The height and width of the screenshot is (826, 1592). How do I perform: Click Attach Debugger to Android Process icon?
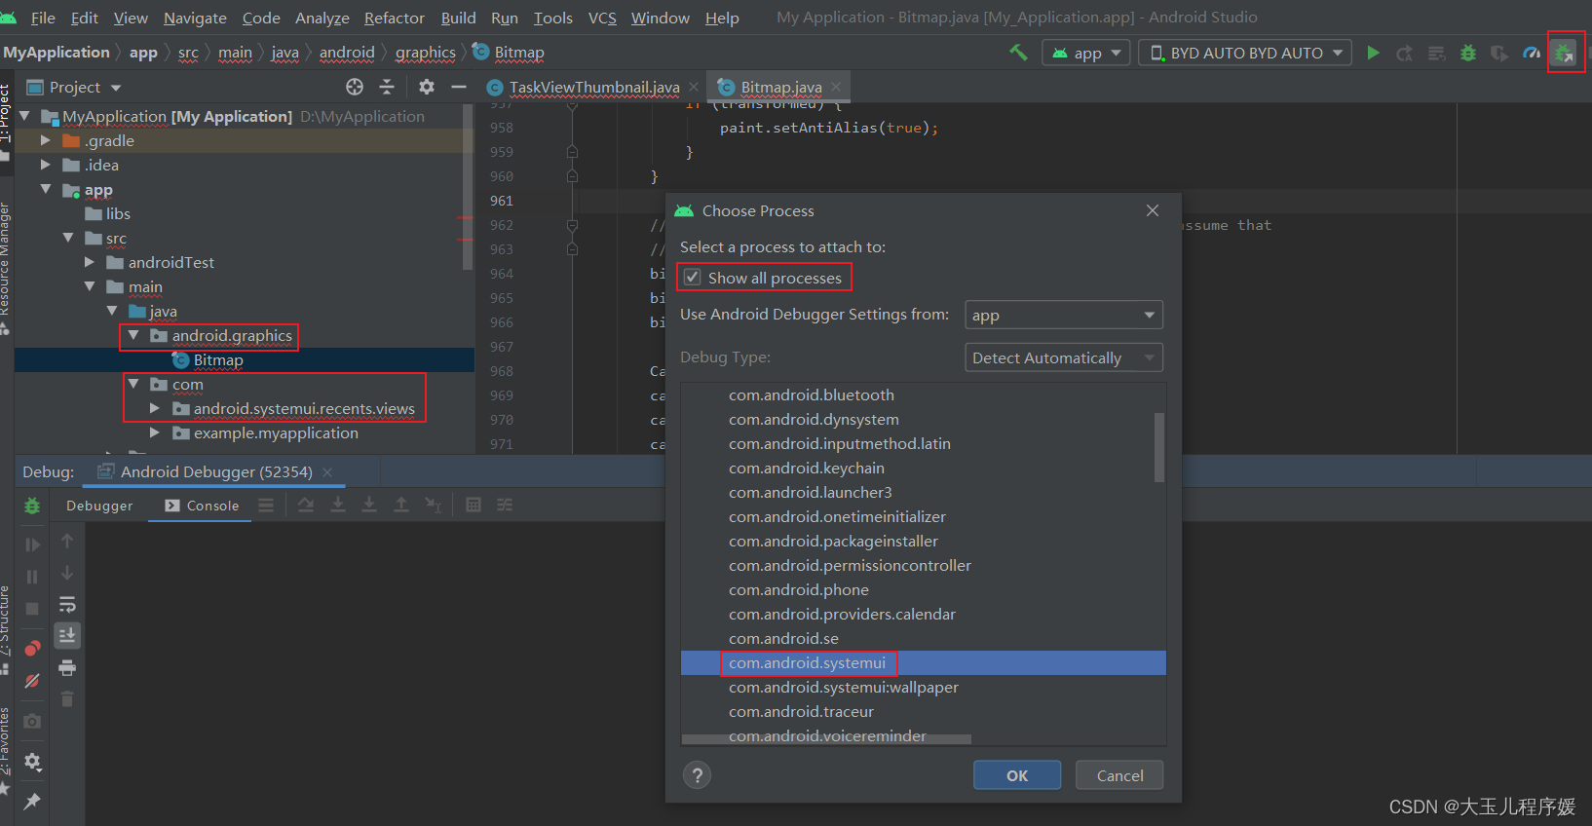pyautogui.click(x=1564, y=53)
